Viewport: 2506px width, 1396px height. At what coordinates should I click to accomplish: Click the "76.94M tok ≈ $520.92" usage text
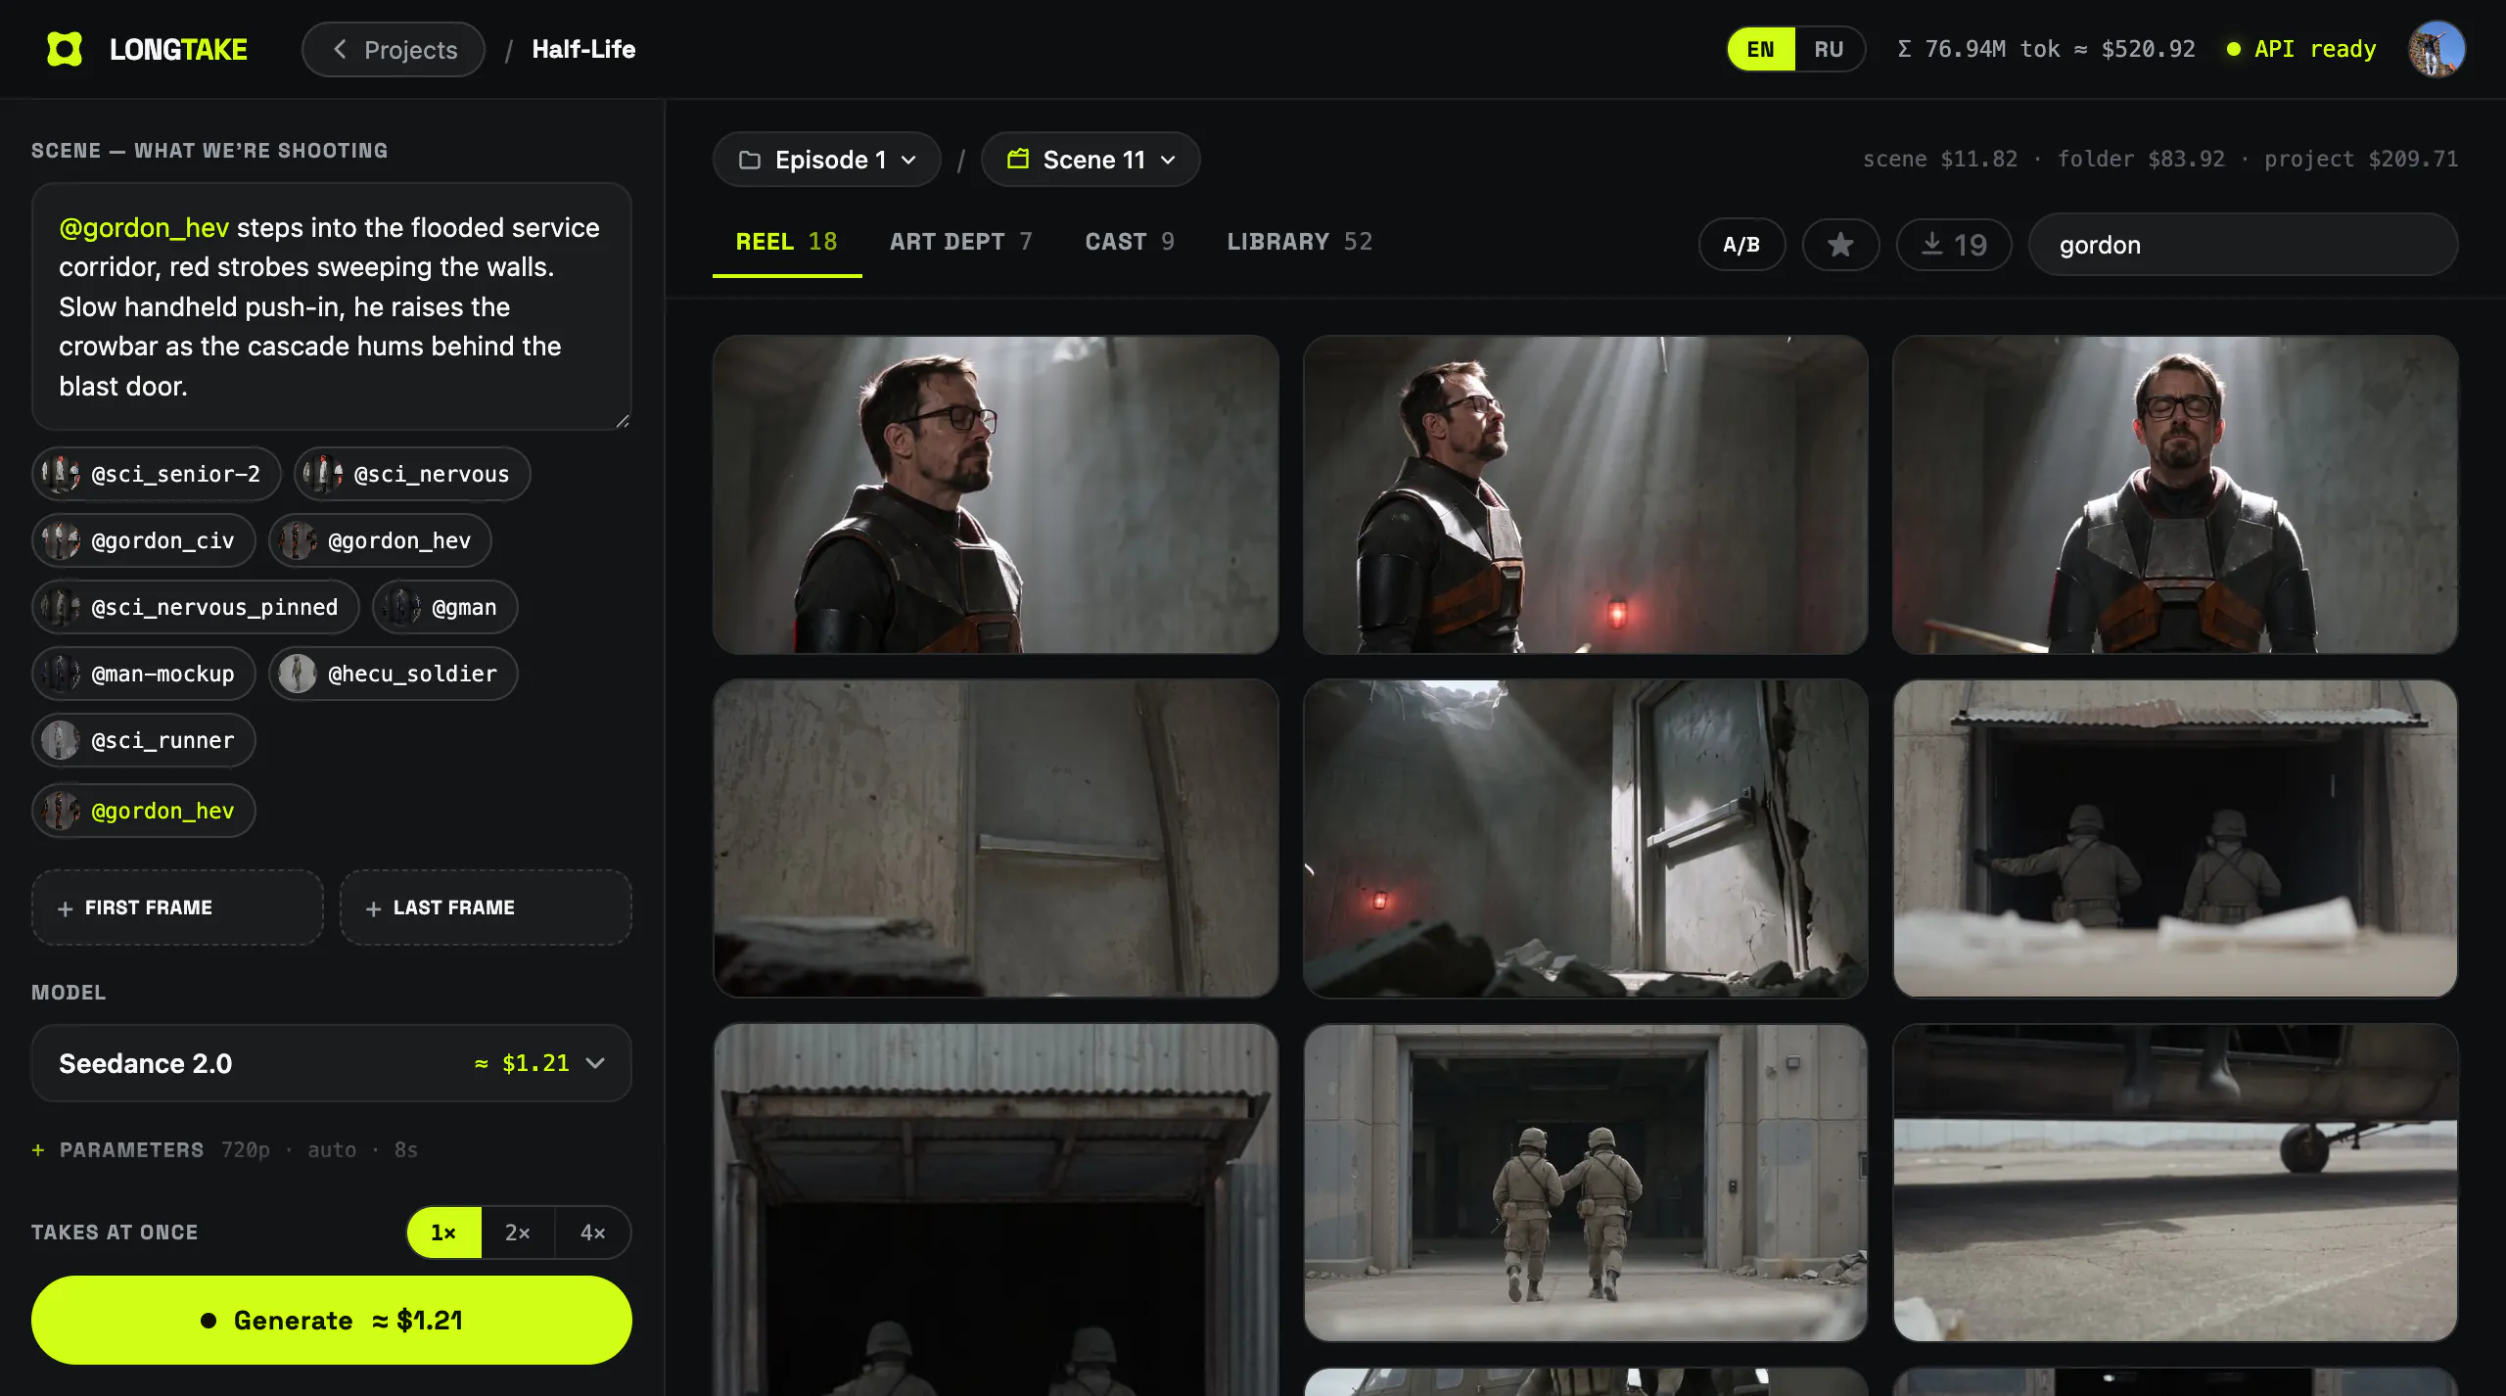(x=2060, y=49)
